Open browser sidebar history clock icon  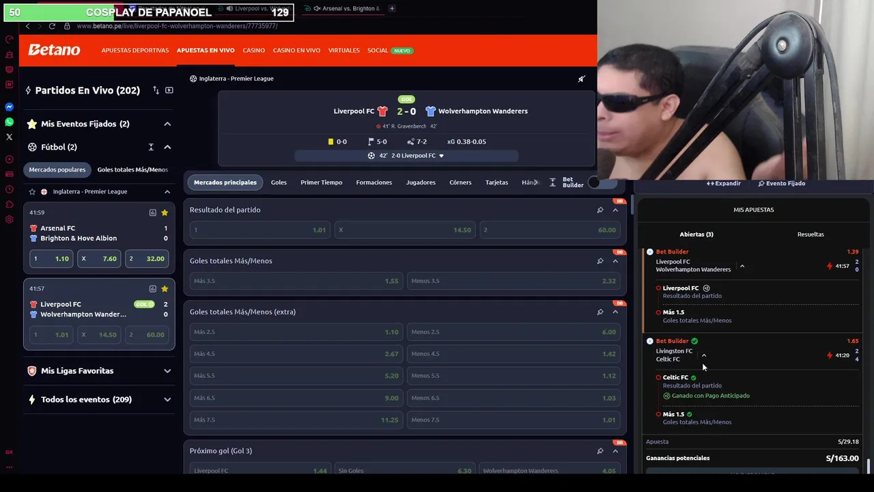click(x=10, y=189)
